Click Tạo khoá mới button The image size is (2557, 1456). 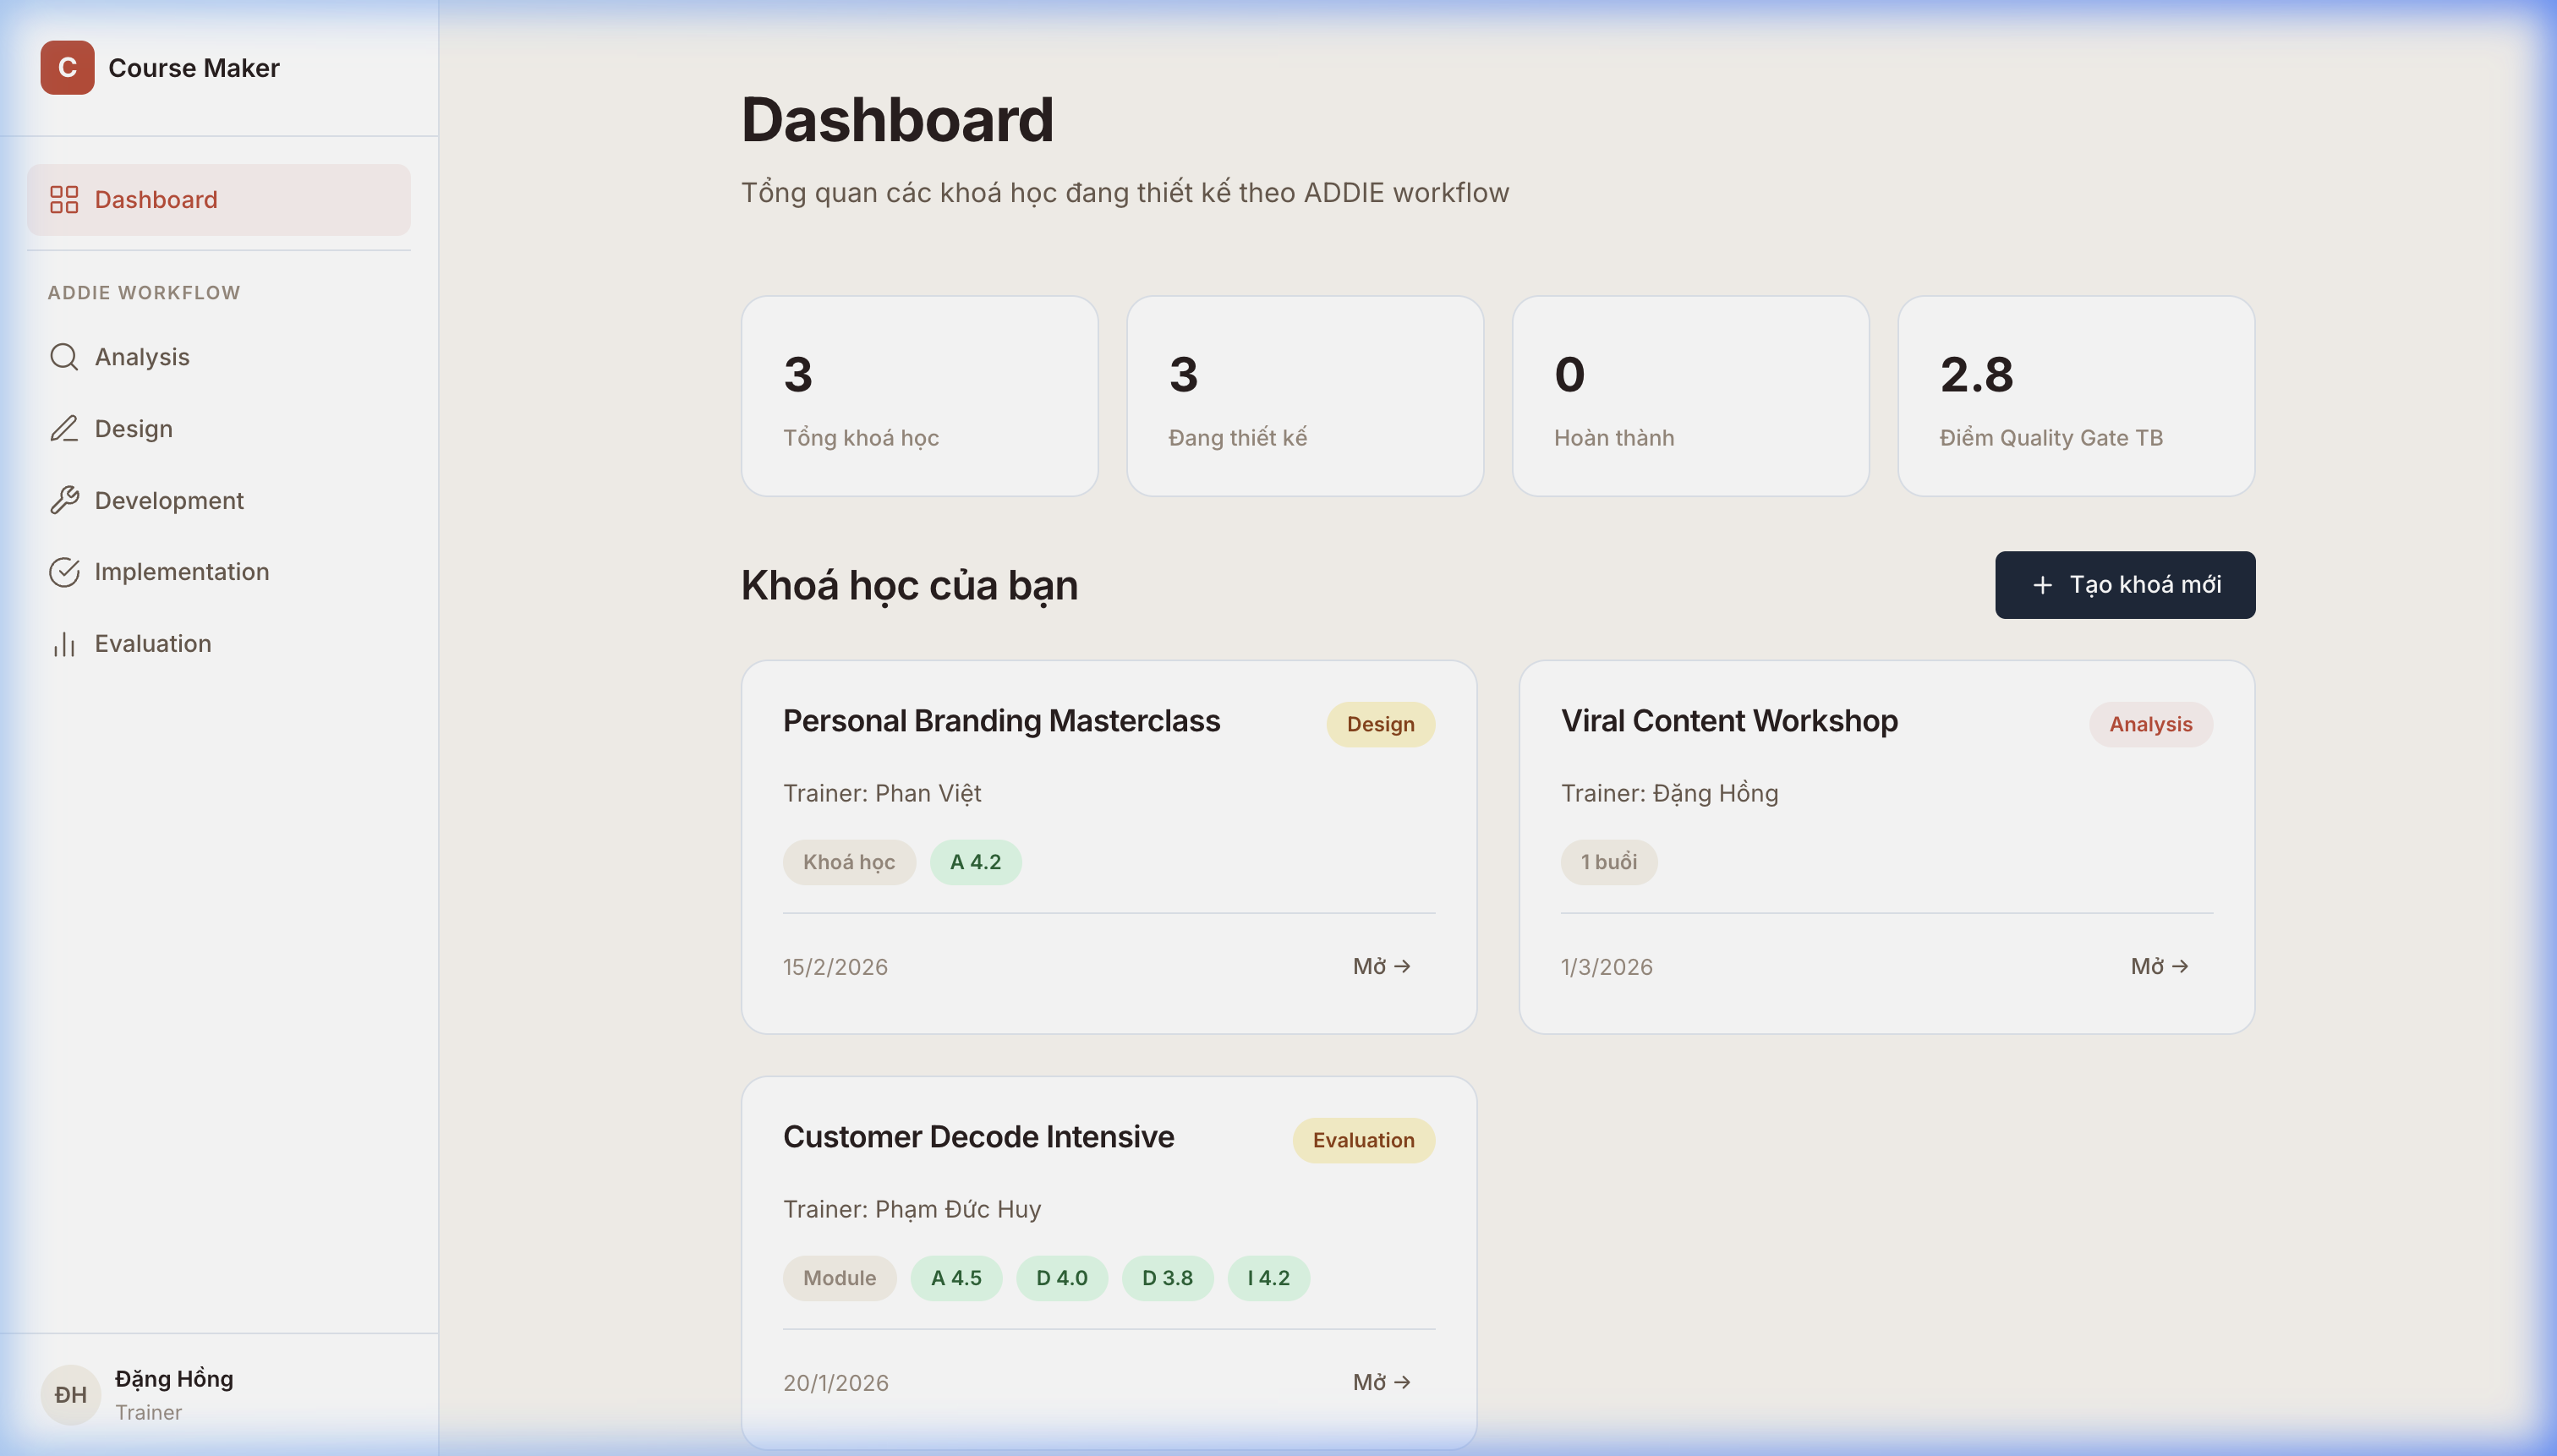coord(2125,585)
